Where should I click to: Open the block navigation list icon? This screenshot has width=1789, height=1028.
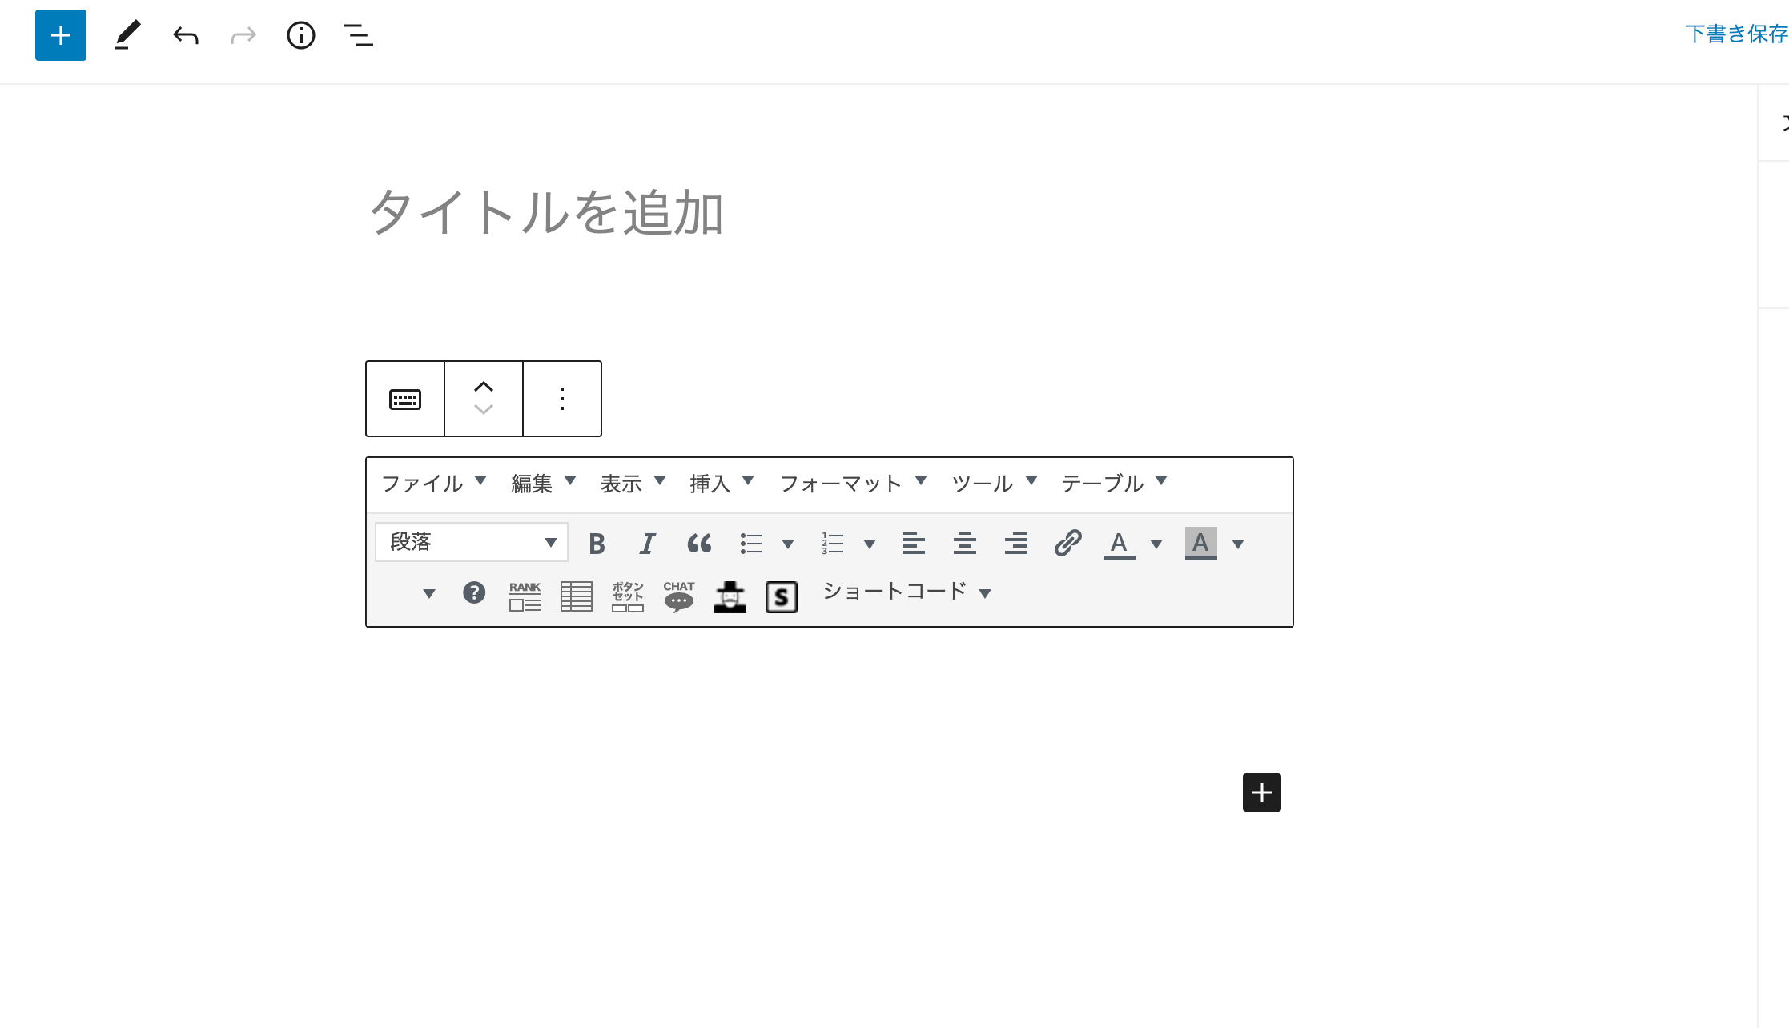(359, 35)
